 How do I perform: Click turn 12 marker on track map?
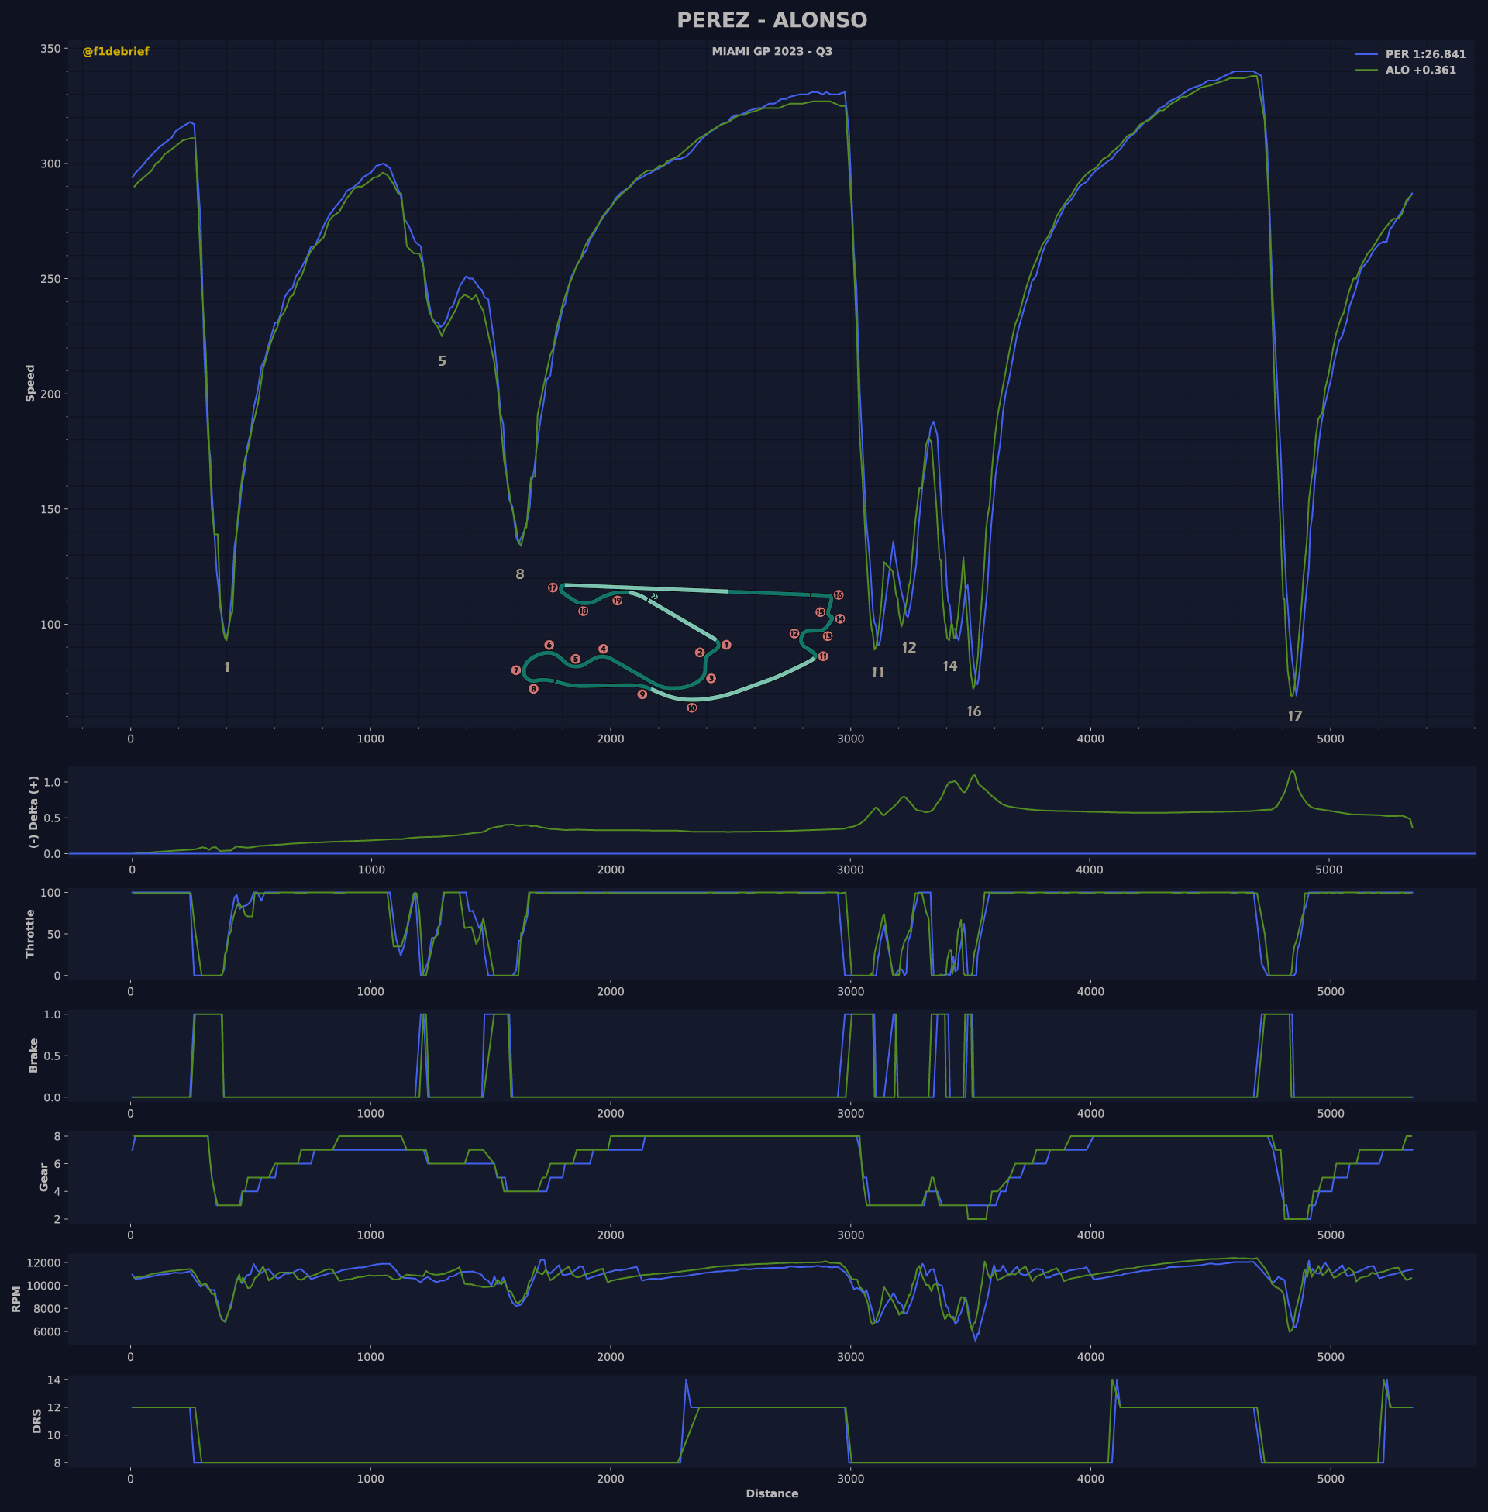(x=794, y=634)
